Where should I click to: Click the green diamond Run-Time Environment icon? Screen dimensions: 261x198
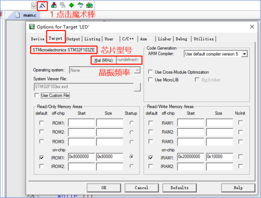[71, 5]
